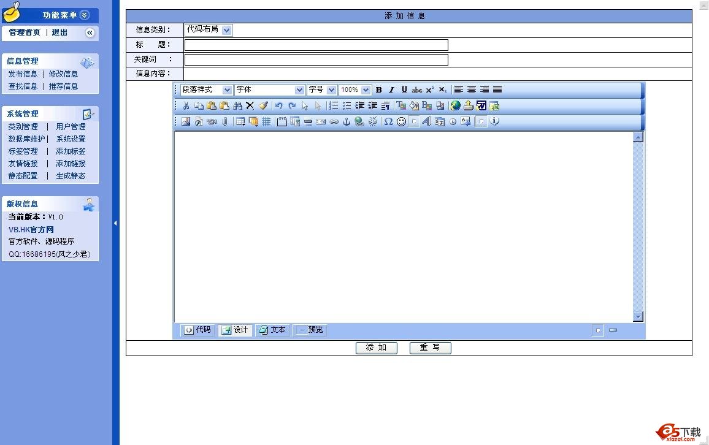This screenshot has height=445, width=709.
Task: Click the editor scrollbar up arrow
Action: 638,137
